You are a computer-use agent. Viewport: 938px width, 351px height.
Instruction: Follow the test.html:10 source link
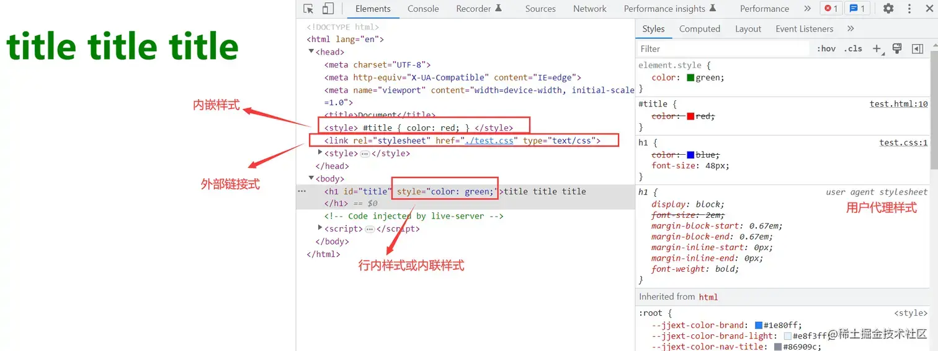pyautogui.click(x=899, y=104)
